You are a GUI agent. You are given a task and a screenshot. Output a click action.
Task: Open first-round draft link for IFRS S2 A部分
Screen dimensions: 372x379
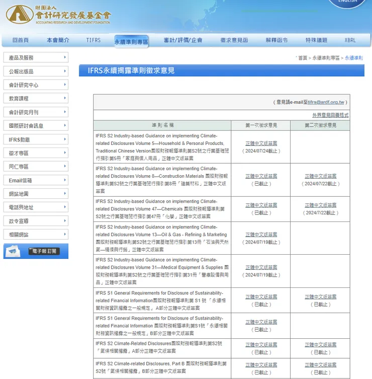(x=261, y=345)
